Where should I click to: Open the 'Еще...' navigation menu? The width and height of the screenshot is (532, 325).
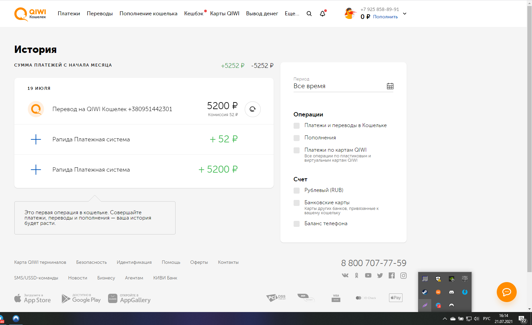pyautogui.click(x=292, y=14)
